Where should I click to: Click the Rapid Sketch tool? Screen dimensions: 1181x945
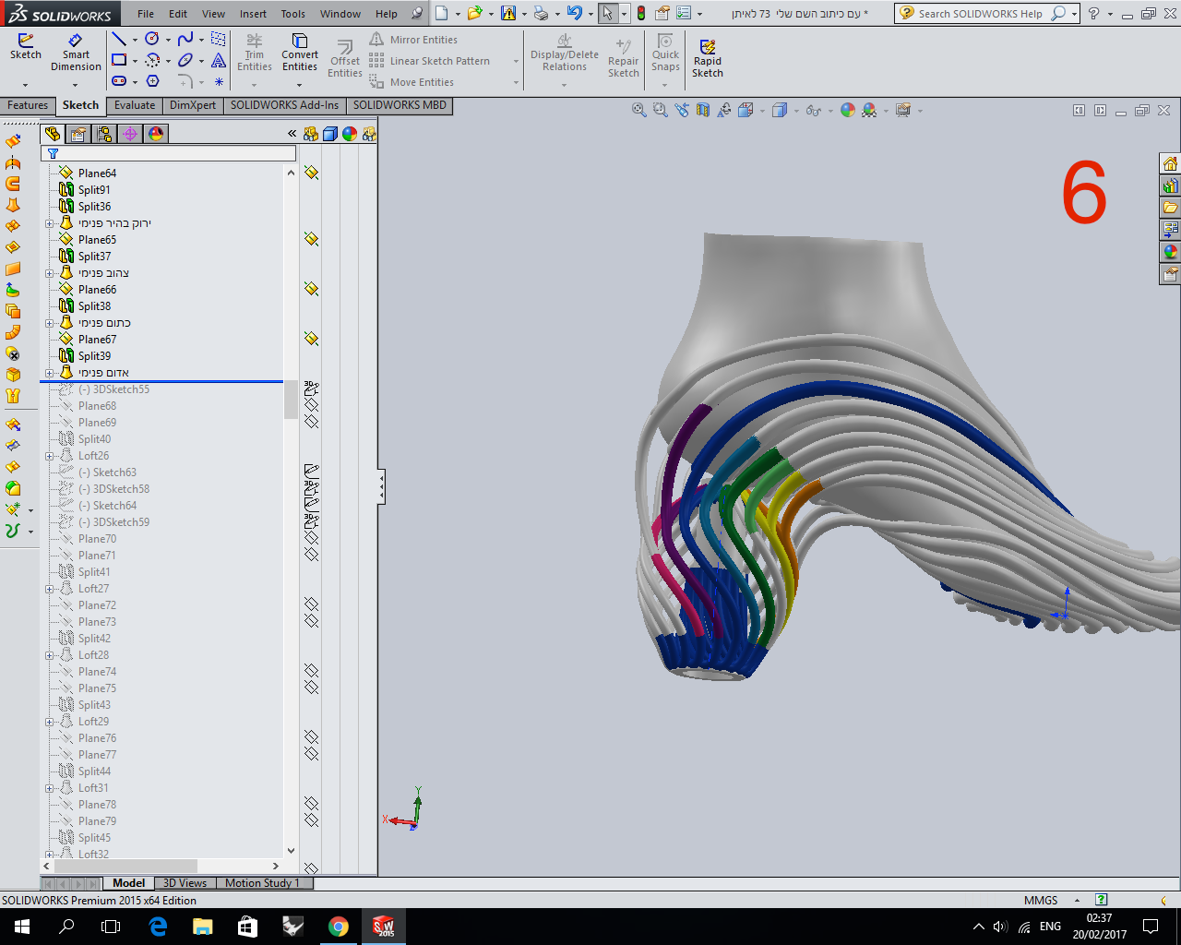click(x=708, y=59)
